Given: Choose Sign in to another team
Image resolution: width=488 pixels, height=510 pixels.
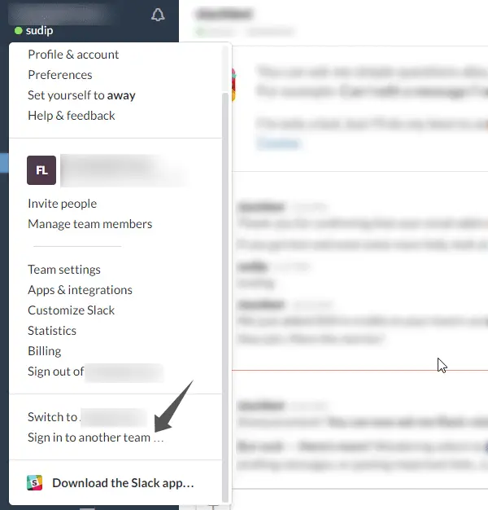Looking at the screenshot, I should pos(95,437).
